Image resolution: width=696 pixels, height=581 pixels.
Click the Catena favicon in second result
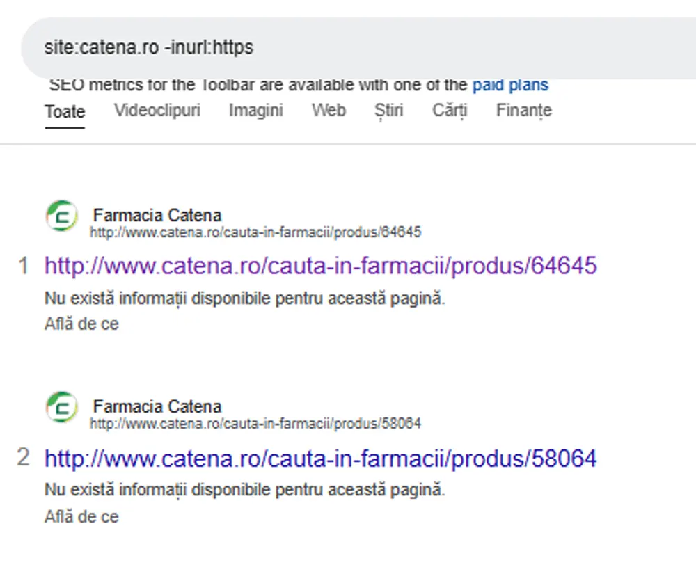point(62,408)
